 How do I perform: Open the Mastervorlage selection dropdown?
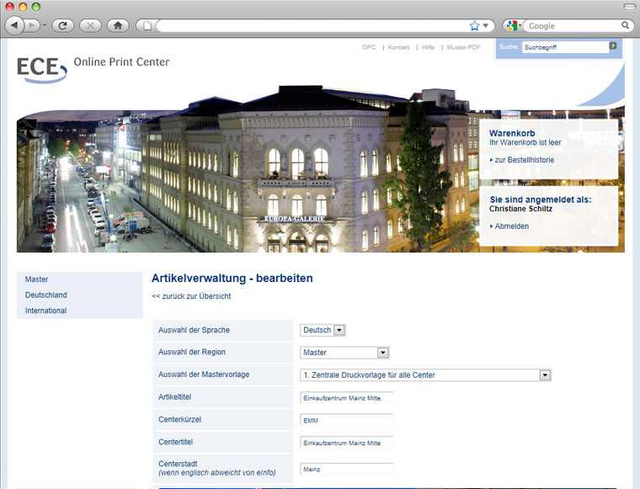point(545,375)
